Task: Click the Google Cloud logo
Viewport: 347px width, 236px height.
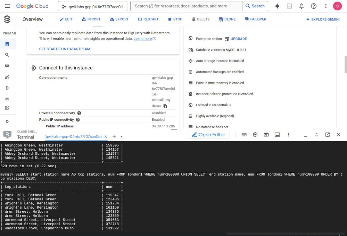Action: click(32, 6)
